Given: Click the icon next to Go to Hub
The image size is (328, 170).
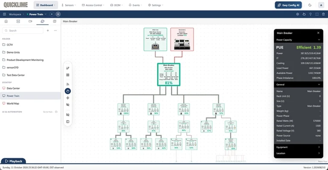Looking at the screenshot, I should click(56, 112).
